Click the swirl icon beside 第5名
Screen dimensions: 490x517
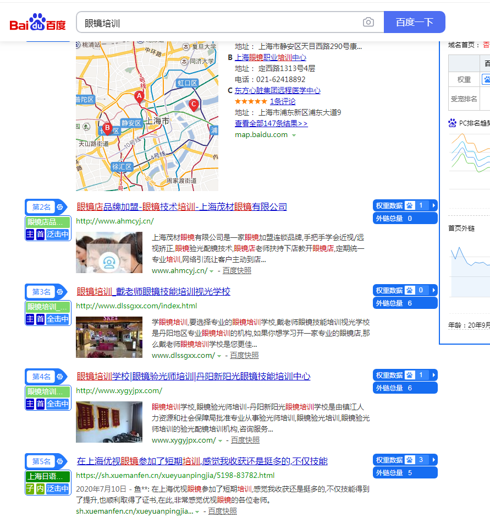click(x=60, y=461)
